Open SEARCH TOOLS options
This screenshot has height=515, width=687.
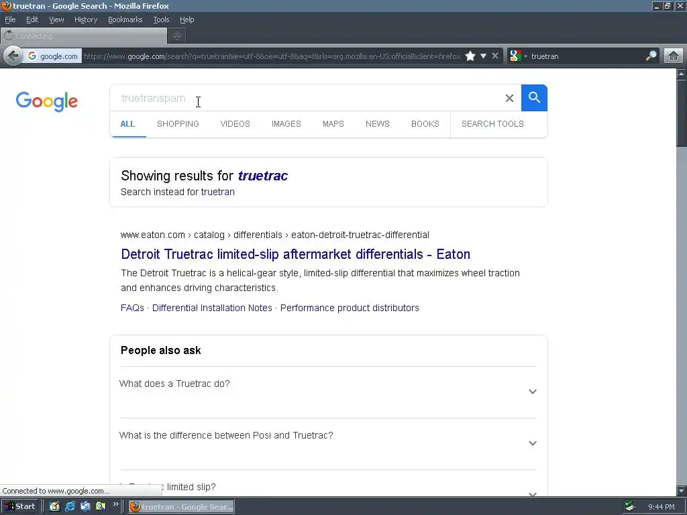tap(492, 124)
